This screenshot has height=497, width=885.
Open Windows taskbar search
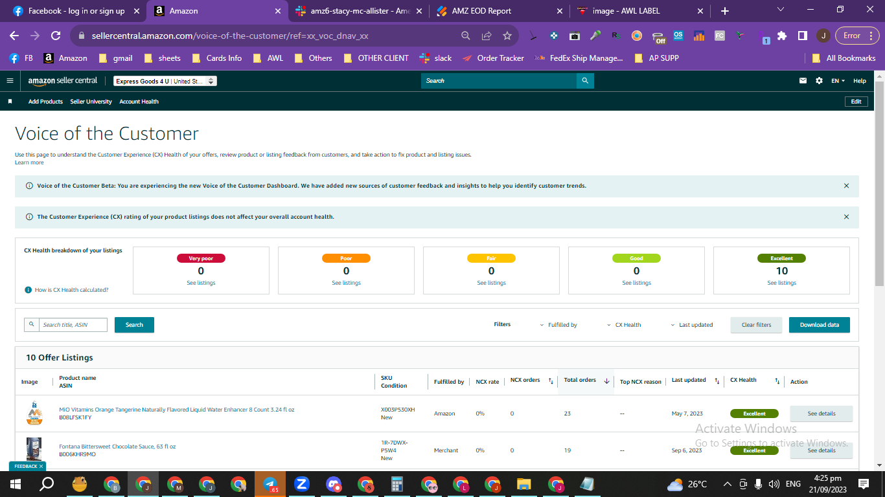[x=47, y=484]
